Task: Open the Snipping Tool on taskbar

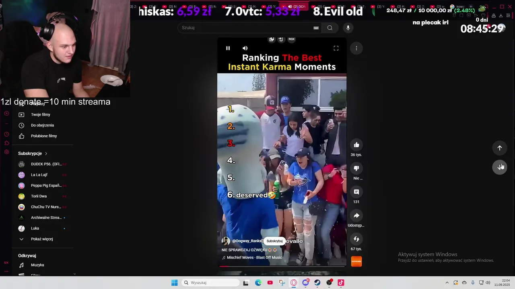Action: coord(282,283)
